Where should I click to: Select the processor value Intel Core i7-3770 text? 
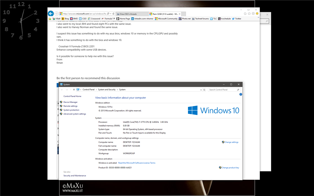(x=145, y=122)
